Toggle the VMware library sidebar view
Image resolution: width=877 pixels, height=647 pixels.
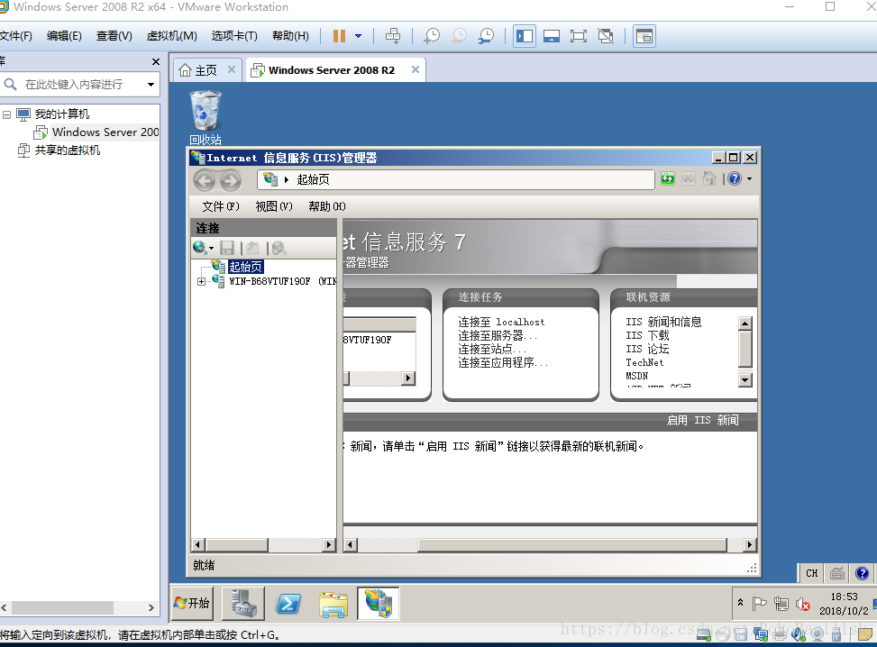tap(525, 36)
